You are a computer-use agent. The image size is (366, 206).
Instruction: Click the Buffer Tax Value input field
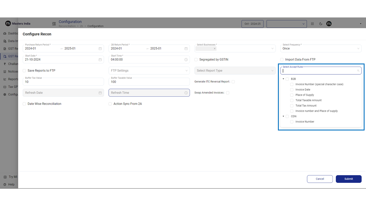63,82
